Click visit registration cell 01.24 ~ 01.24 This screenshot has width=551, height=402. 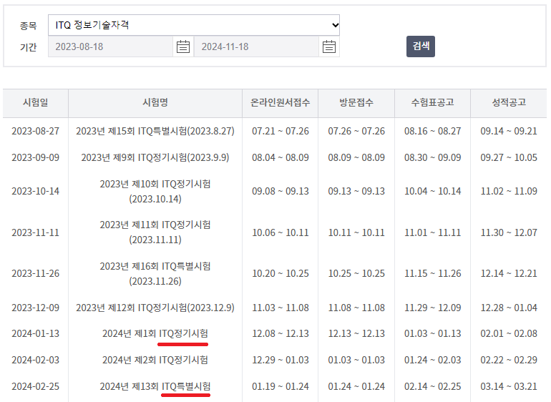(x=356, y=386)
